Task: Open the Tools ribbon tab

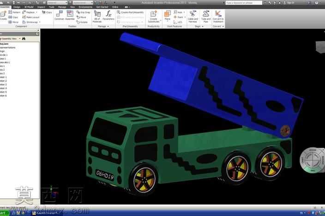Action: click(x=52, y=7)
